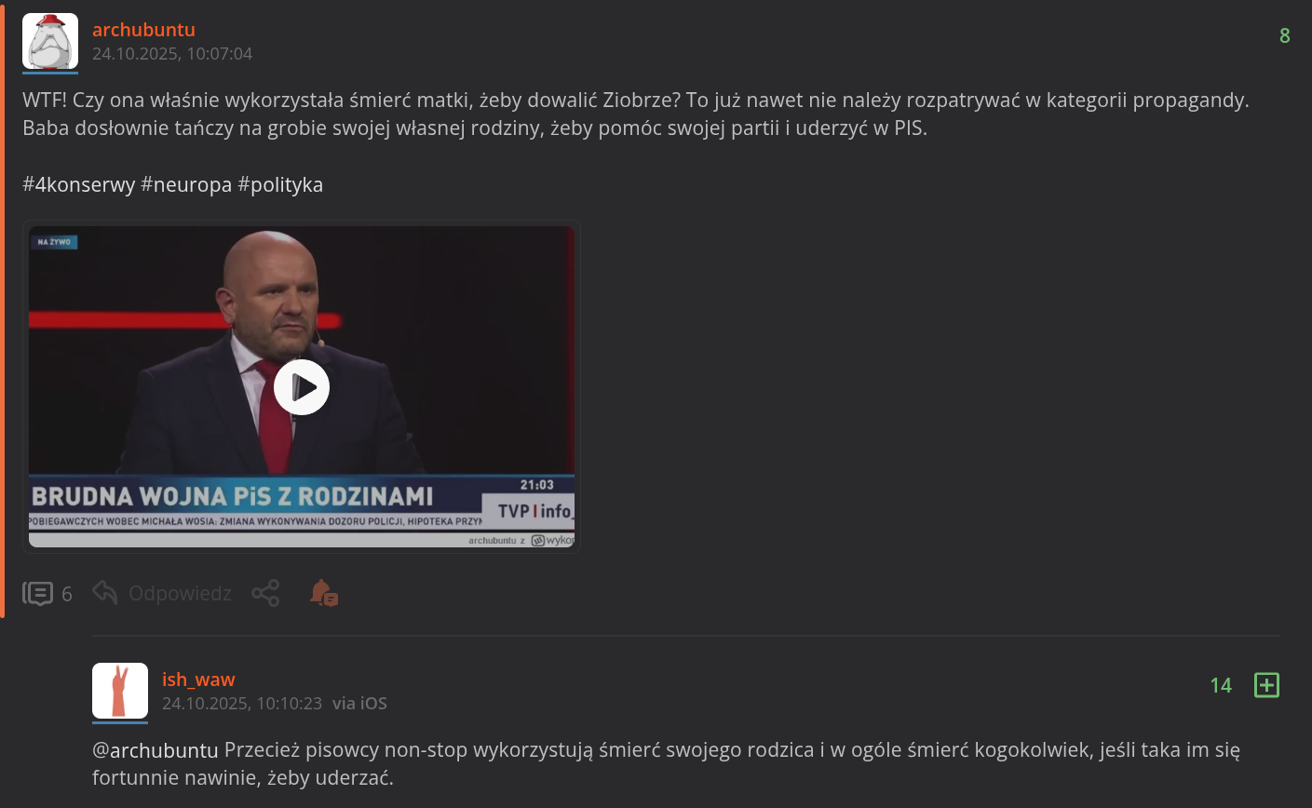Screen dimensions: 1312x808
Task: Open the archubuntu profile username link
Action: pos(143,30)
